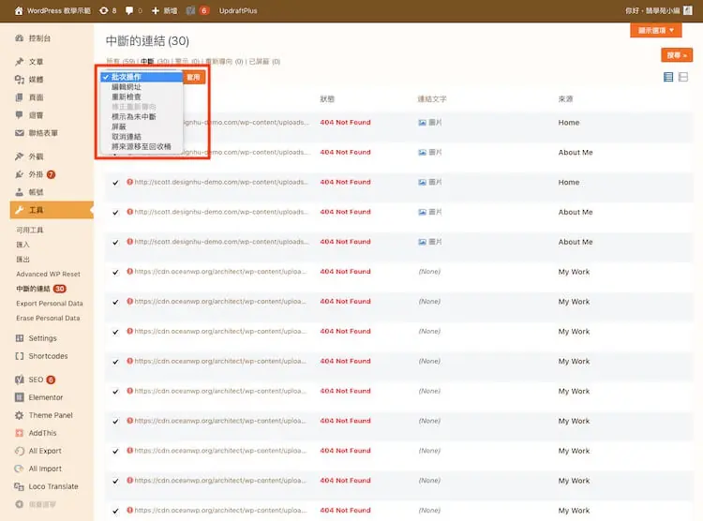This screenshot has height=521, width=703.
Task: Open the UpdraftPlus admin bar link
Action: tap(238, 10)
